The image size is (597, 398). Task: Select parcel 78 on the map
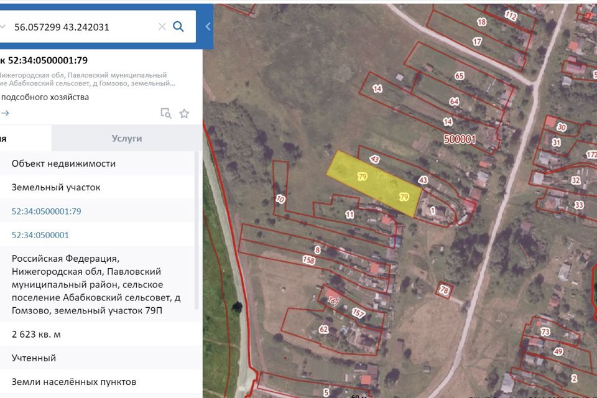click(x=444, y=290)
